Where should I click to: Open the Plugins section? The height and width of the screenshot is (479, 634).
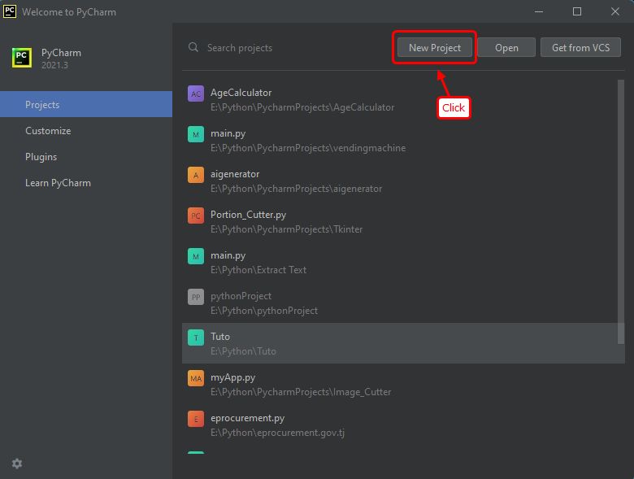pos(86,157)
